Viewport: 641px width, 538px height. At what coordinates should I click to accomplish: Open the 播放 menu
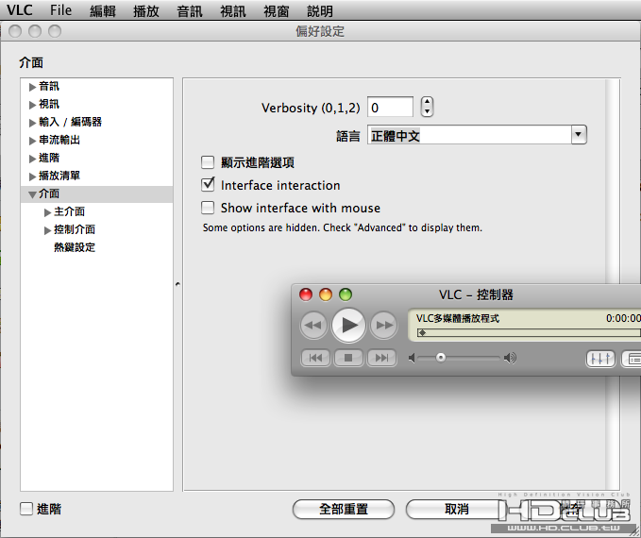coord(146,10)
